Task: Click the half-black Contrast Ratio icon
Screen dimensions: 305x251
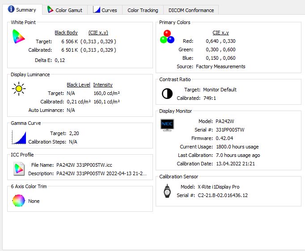Action: pyautogui.click(x=167, y=94)
